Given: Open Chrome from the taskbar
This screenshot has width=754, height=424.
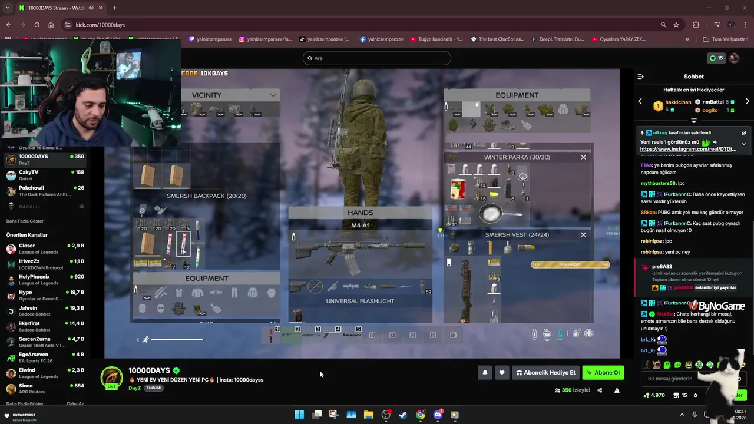Looking at the screenshot, I should 421,415.
